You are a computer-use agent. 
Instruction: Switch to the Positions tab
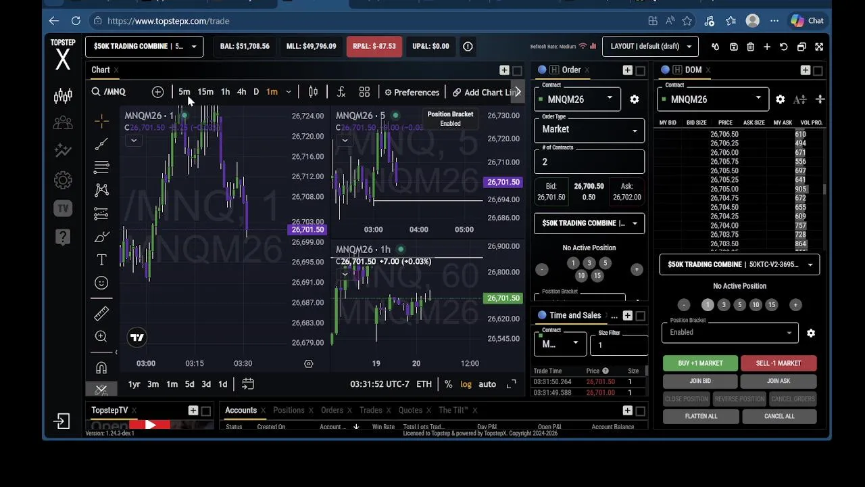[x=289, y=411]
